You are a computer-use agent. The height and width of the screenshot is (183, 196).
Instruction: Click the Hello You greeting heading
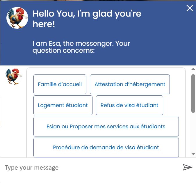pos(87,19)
